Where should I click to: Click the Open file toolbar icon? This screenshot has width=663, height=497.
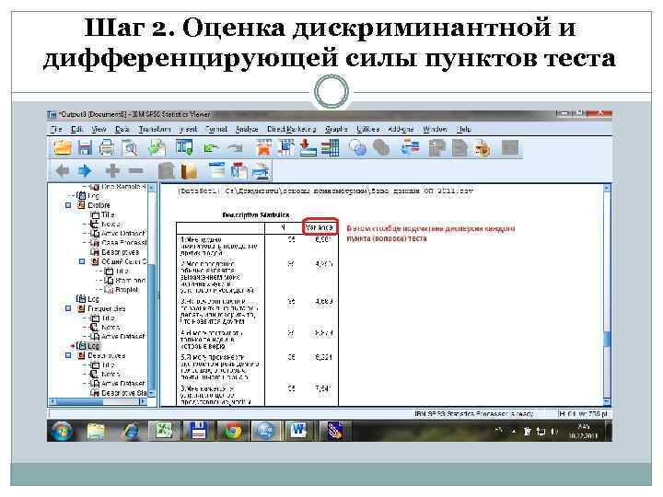click(x=63, y=147)
